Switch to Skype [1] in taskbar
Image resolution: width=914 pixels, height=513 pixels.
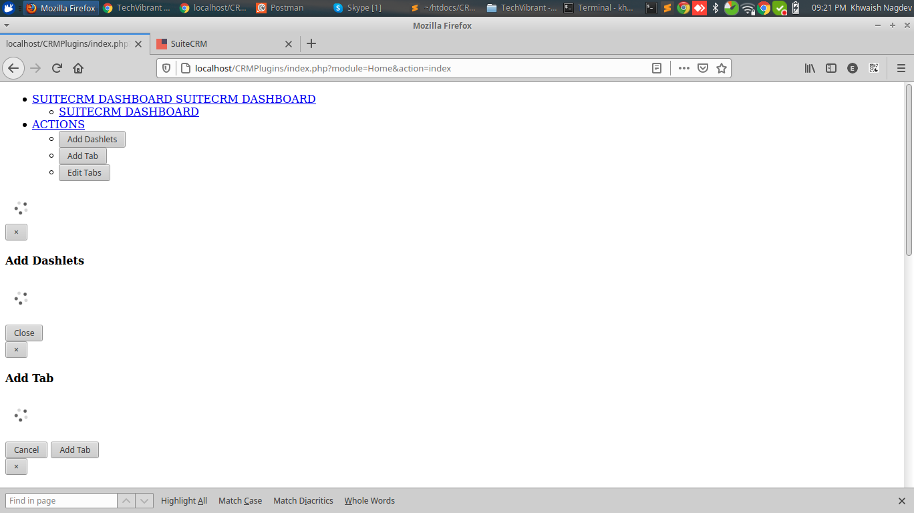coord(368,8)
